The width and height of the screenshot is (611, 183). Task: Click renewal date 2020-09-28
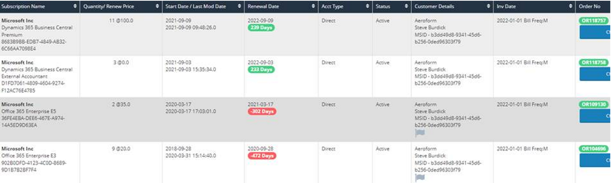click(260, 149)
